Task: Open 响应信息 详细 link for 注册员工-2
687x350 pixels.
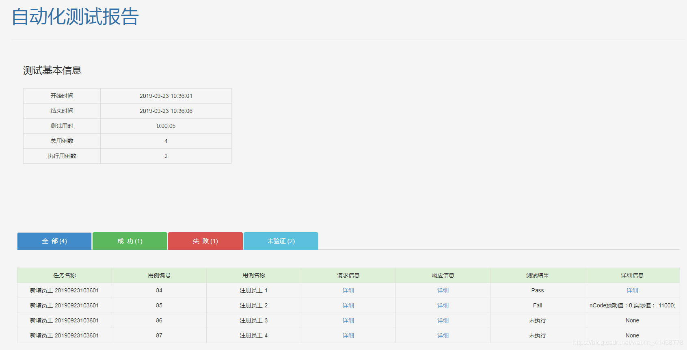Action: 443,305
